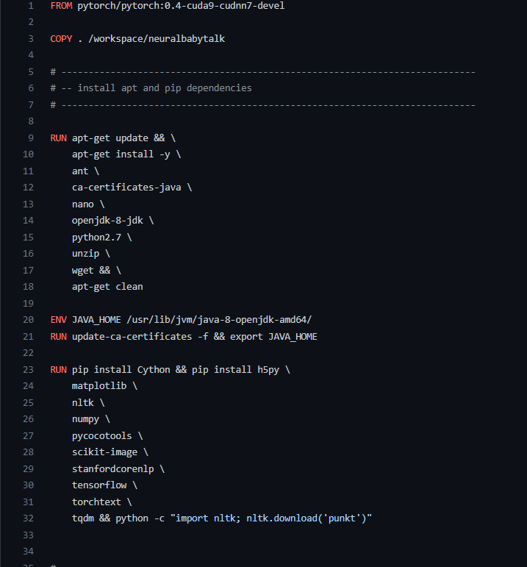This screenshot has width=527, height=567.
Task: Click the 'ant' package on line 11
Action: click(x=80, y=171)
